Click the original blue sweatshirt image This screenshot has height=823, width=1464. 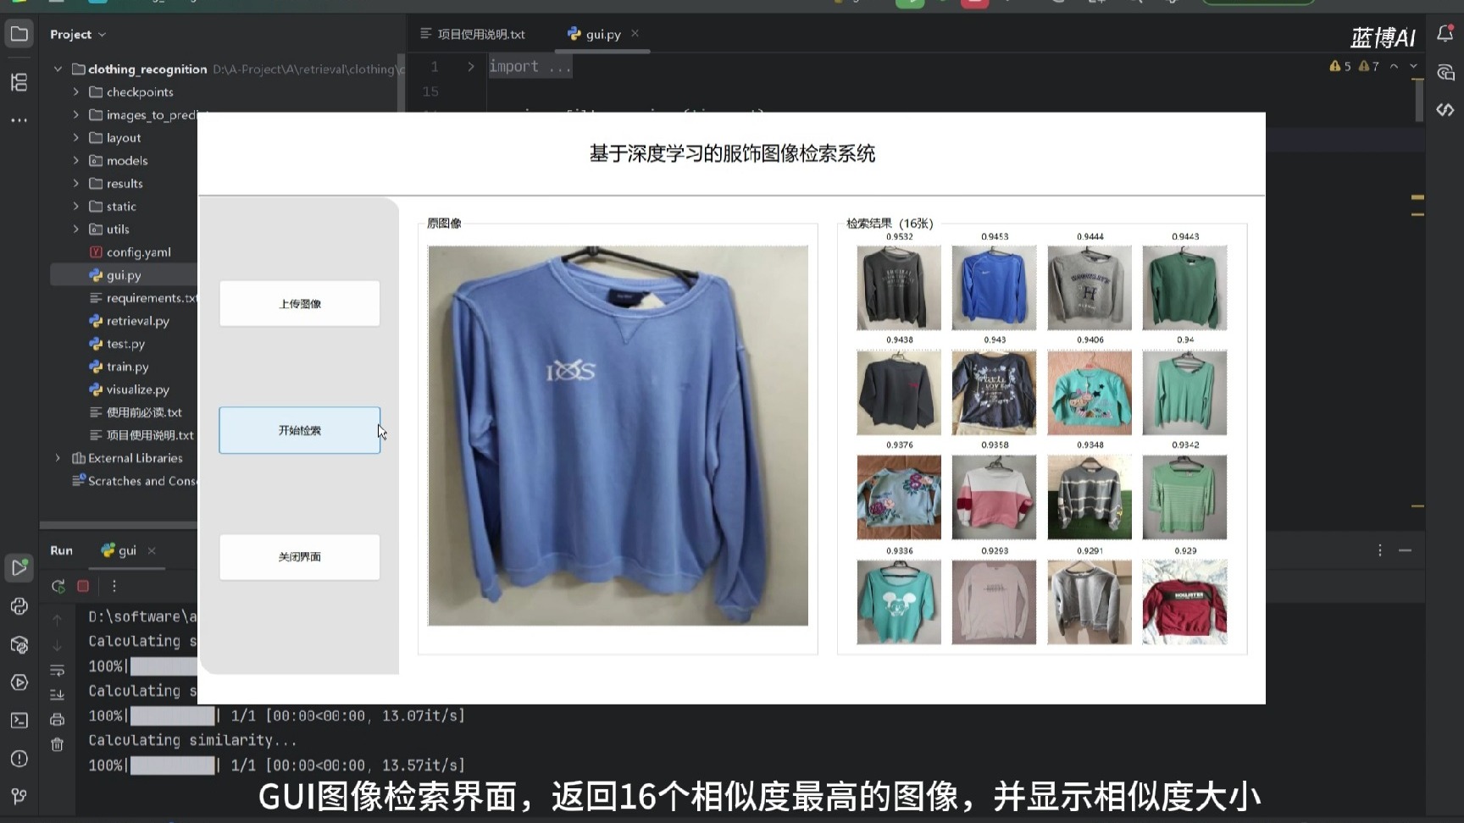pos(618,435)
